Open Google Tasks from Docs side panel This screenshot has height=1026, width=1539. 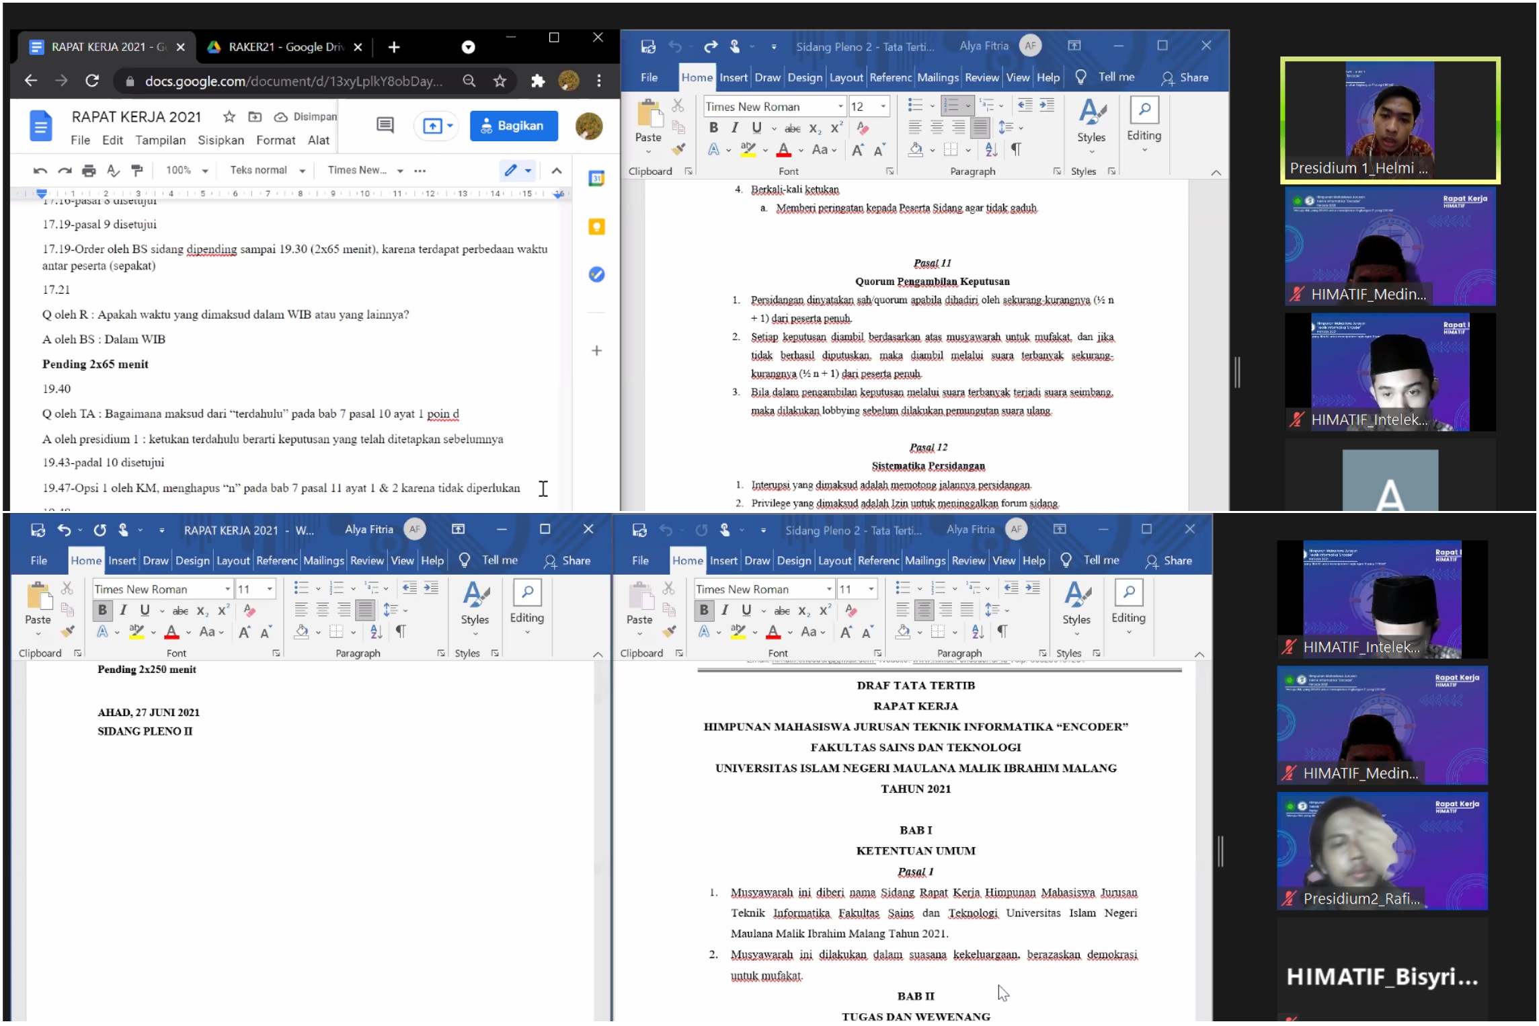[596, 275]
